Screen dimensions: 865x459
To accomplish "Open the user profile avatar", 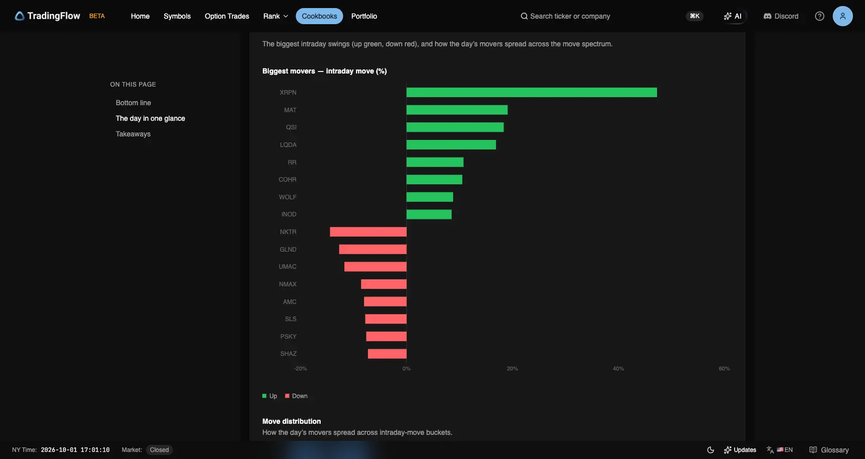I will [x=842, y=16].
